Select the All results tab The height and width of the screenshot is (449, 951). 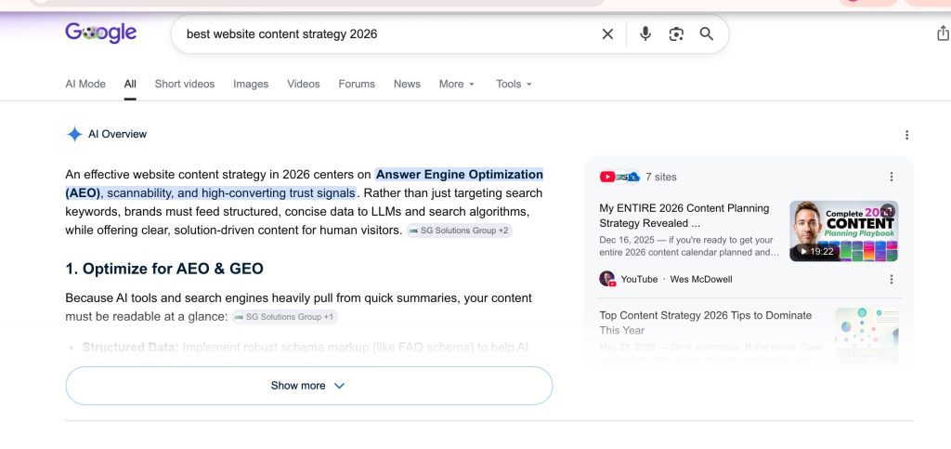point(130,84)
